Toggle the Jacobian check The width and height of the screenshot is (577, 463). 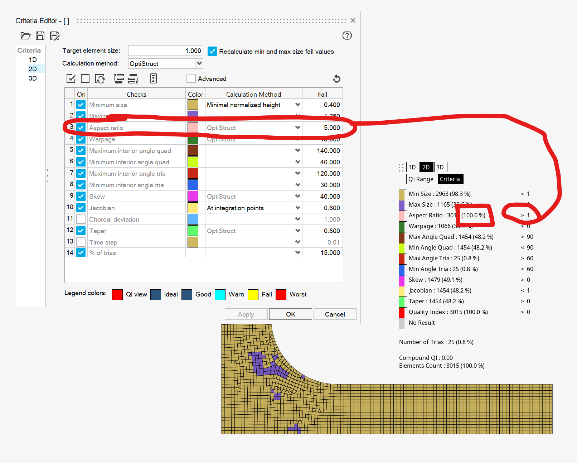click(81, 208)
